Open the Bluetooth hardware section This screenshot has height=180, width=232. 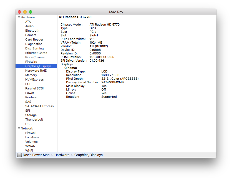pos(32,31)
